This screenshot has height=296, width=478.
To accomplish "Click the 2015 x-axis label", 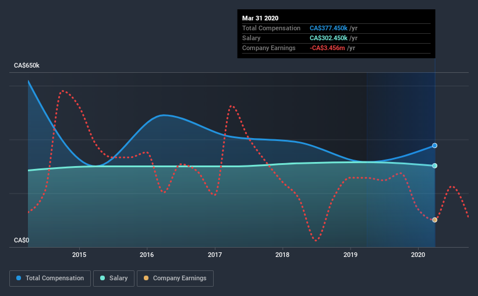I will pos(79,255).
